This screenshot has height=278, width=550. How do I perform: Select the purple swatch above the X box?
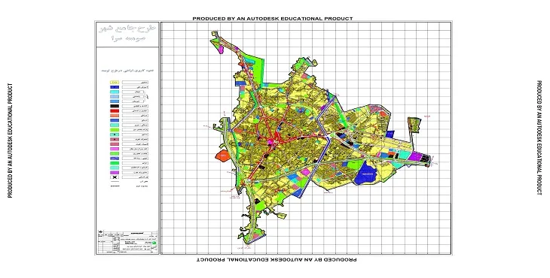point(115,172)
